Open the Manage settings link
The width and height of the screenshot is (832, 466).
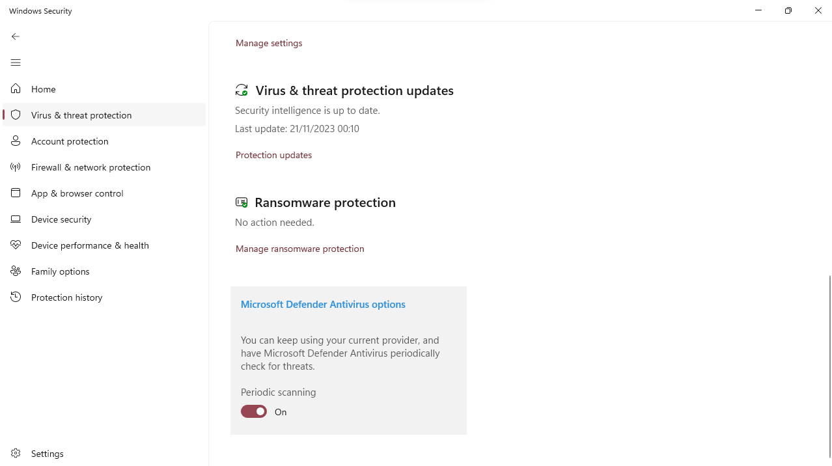point(269,43)
